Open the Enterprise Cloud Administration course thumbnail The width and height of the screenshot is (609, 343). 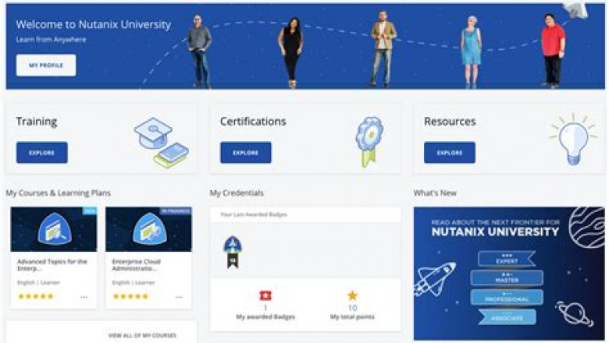[148, 229]
